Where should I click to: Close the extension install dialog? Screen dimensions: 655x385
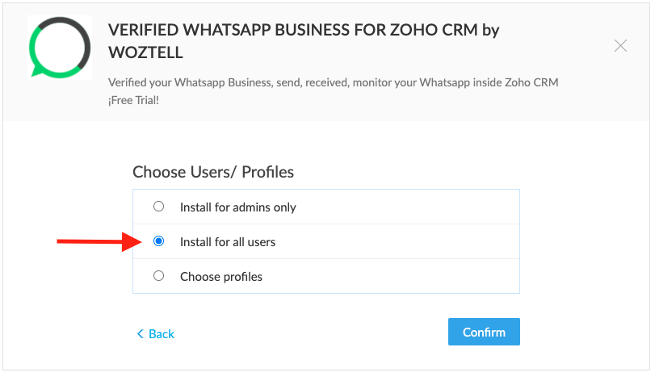tap(620, 45)
